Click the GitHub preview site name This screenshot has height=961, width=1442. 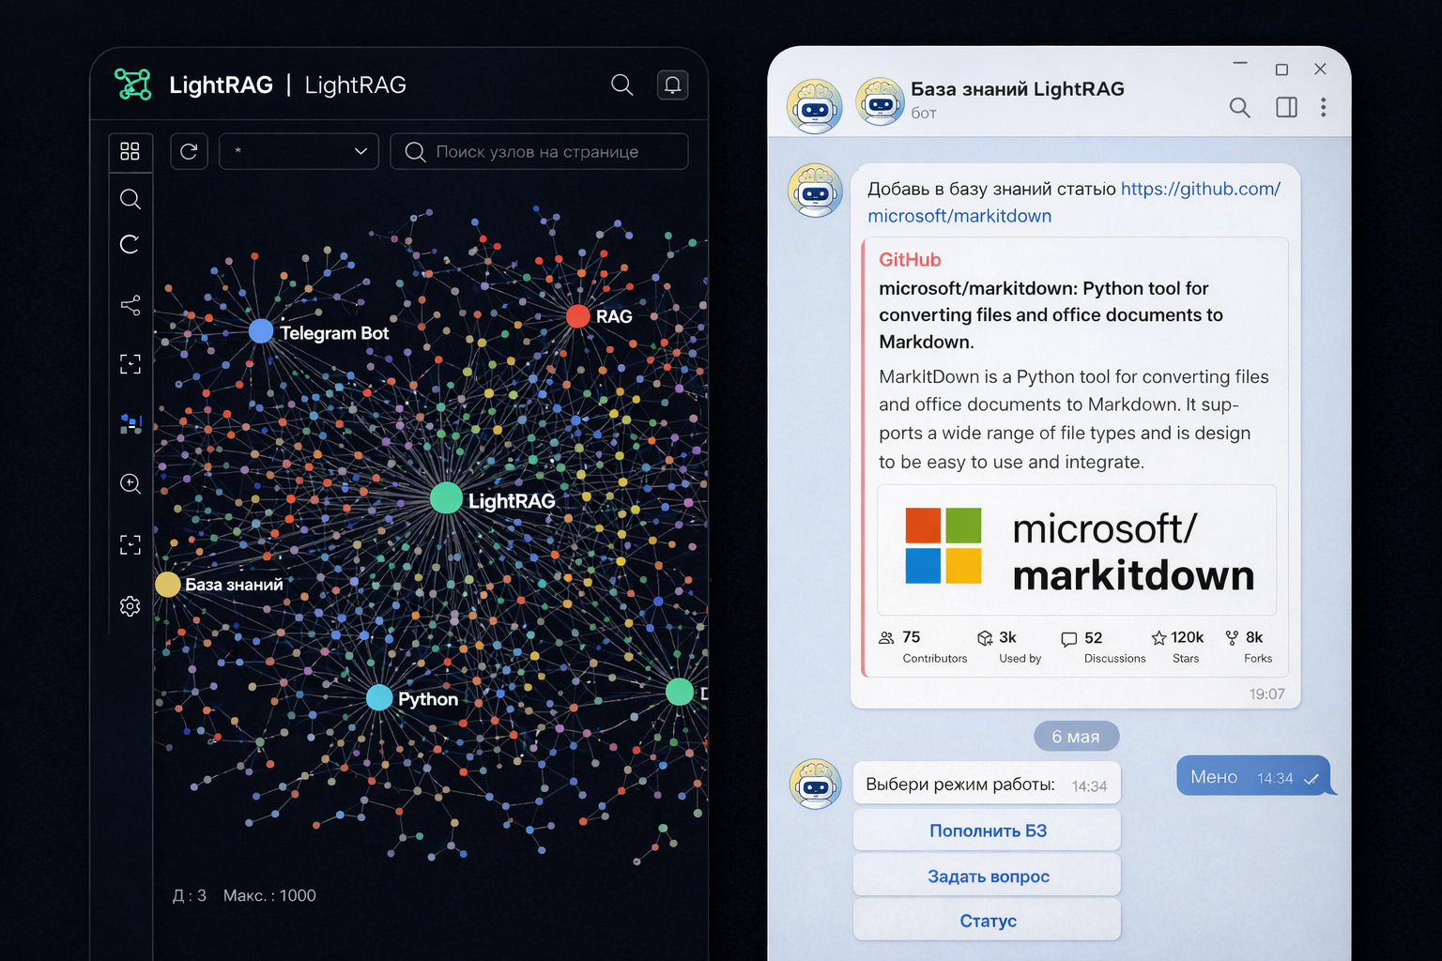(x=910, y=260)
